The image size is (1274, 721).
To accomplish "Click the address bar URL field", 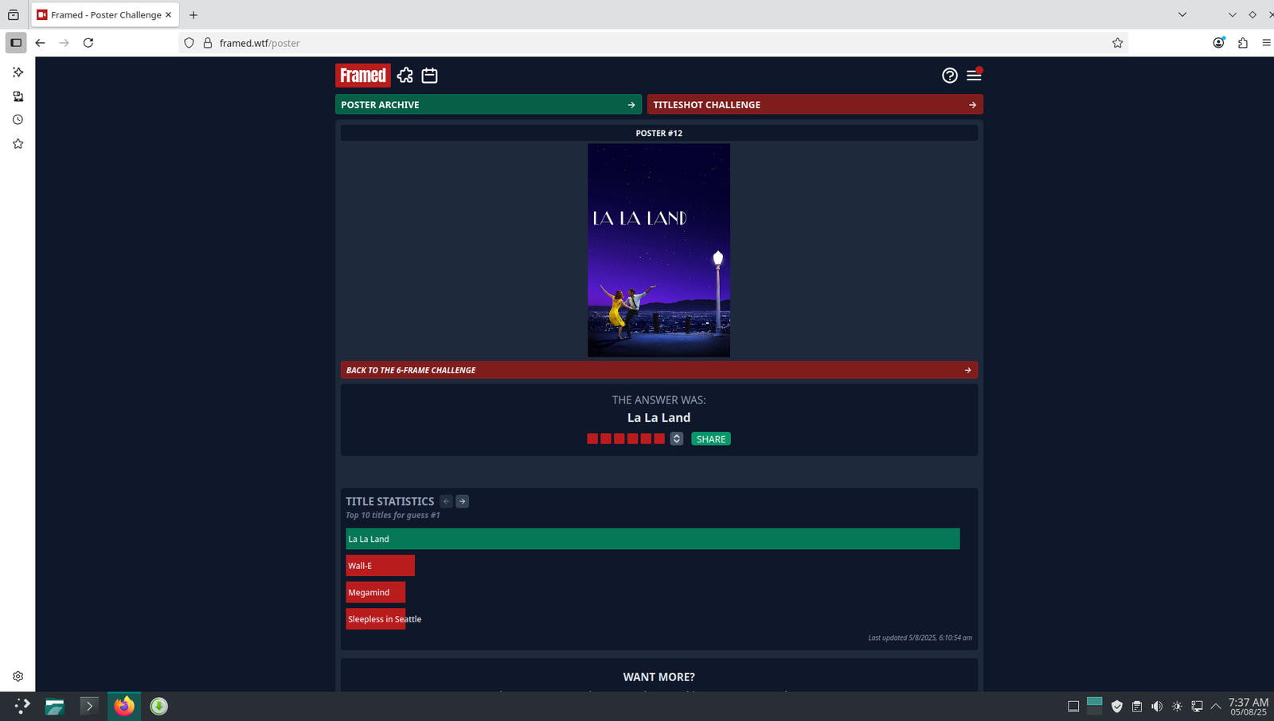I will click(653, 43).
